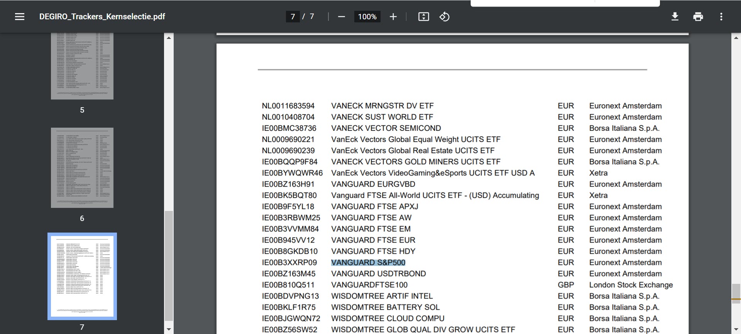Screen dimensions: 741x334
Task: Click VANGUARDFTSE100 name
Action: 369,285
